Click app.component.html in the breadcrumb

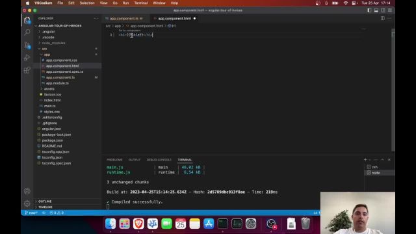click(x=146, y=26)
